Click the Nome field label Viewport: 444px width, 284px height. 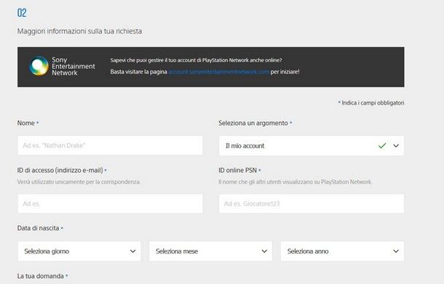(x=25, y=123)
